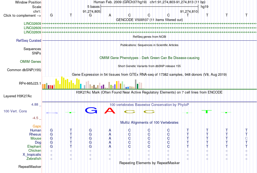
Task: Click the Gaps label in Multiz track
Action: click(37, 126)
